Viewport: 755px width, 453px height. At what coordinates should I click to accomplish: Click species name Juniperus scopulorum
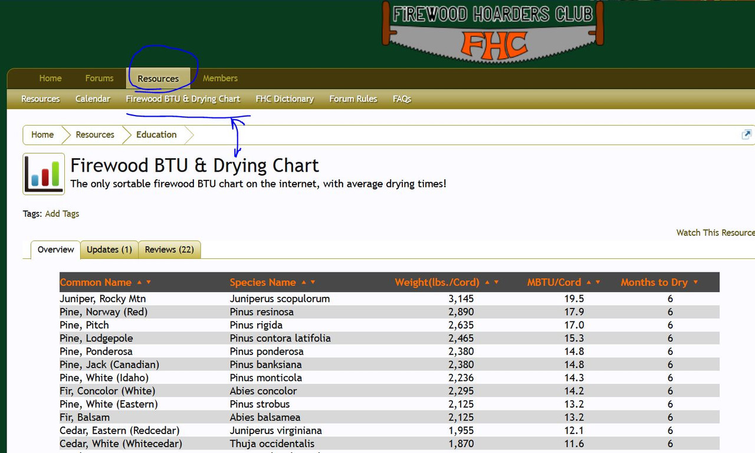(280, 299)
